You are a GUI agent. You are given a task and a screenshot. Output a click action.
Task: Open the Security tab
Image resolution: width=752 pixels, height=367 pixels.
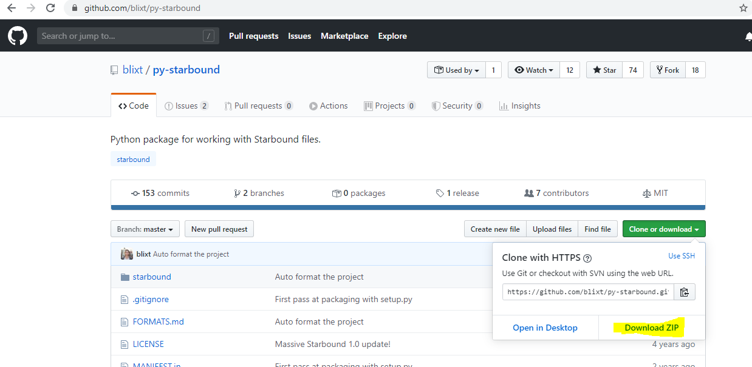[457, 106]
